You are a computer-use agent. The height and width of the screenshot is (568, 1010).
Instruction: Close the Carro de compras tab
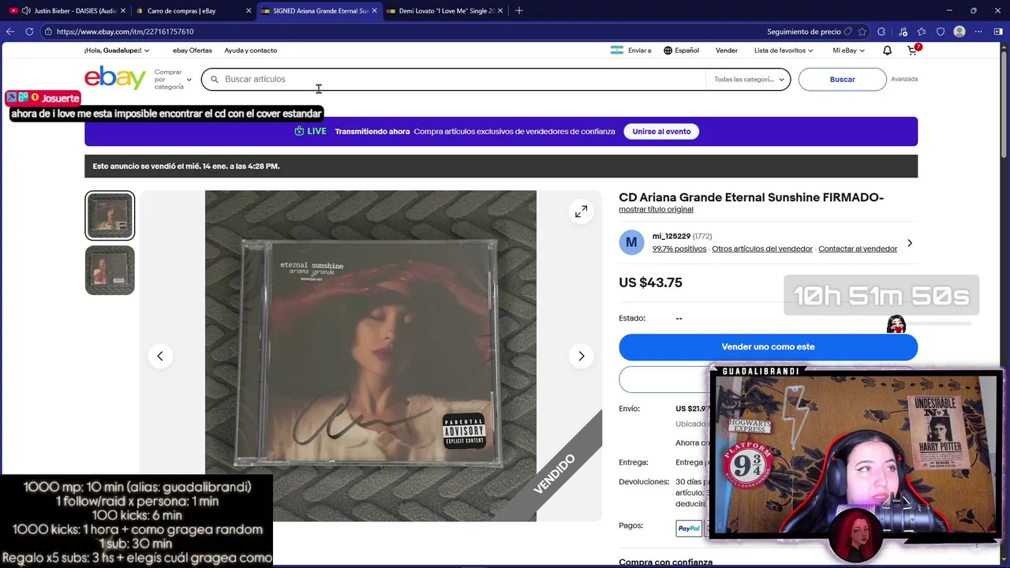pyautogui.click(x=249, y=11)
